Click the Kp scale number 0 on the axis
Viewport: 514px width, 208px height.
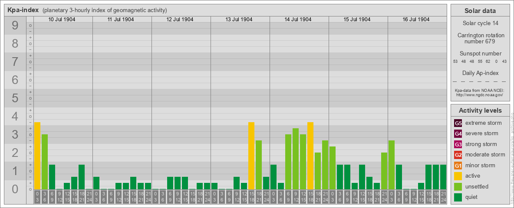point(15,189)
